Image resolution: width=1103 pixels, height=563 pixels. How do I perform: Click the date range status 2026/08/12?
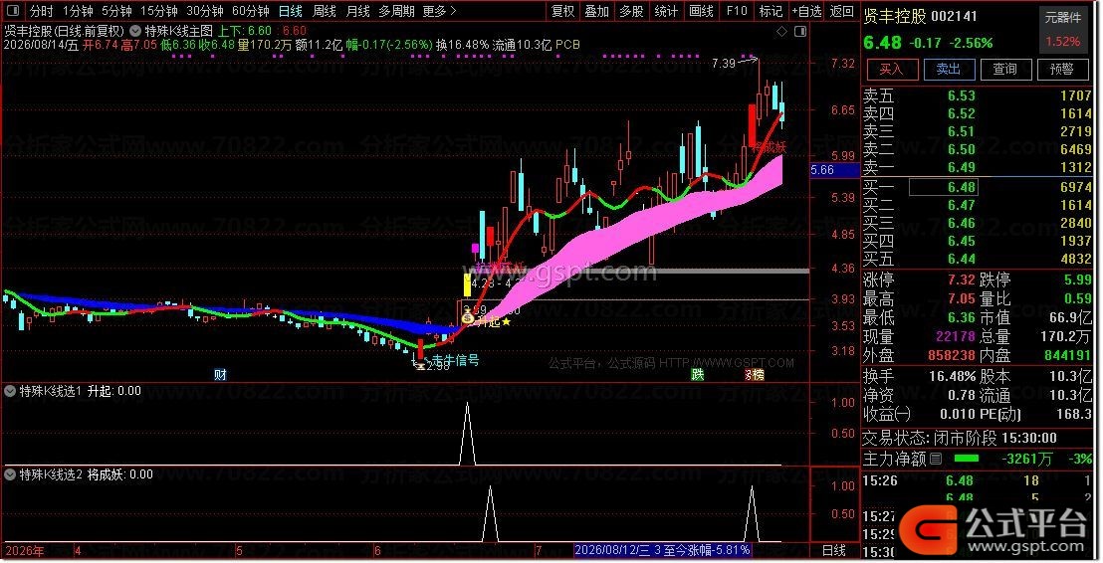(663, 550)
